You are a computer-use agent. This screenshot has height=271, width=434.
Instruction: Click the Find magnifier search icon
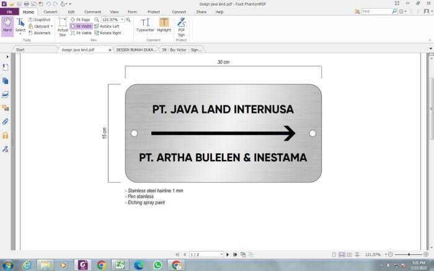point(394,11)
